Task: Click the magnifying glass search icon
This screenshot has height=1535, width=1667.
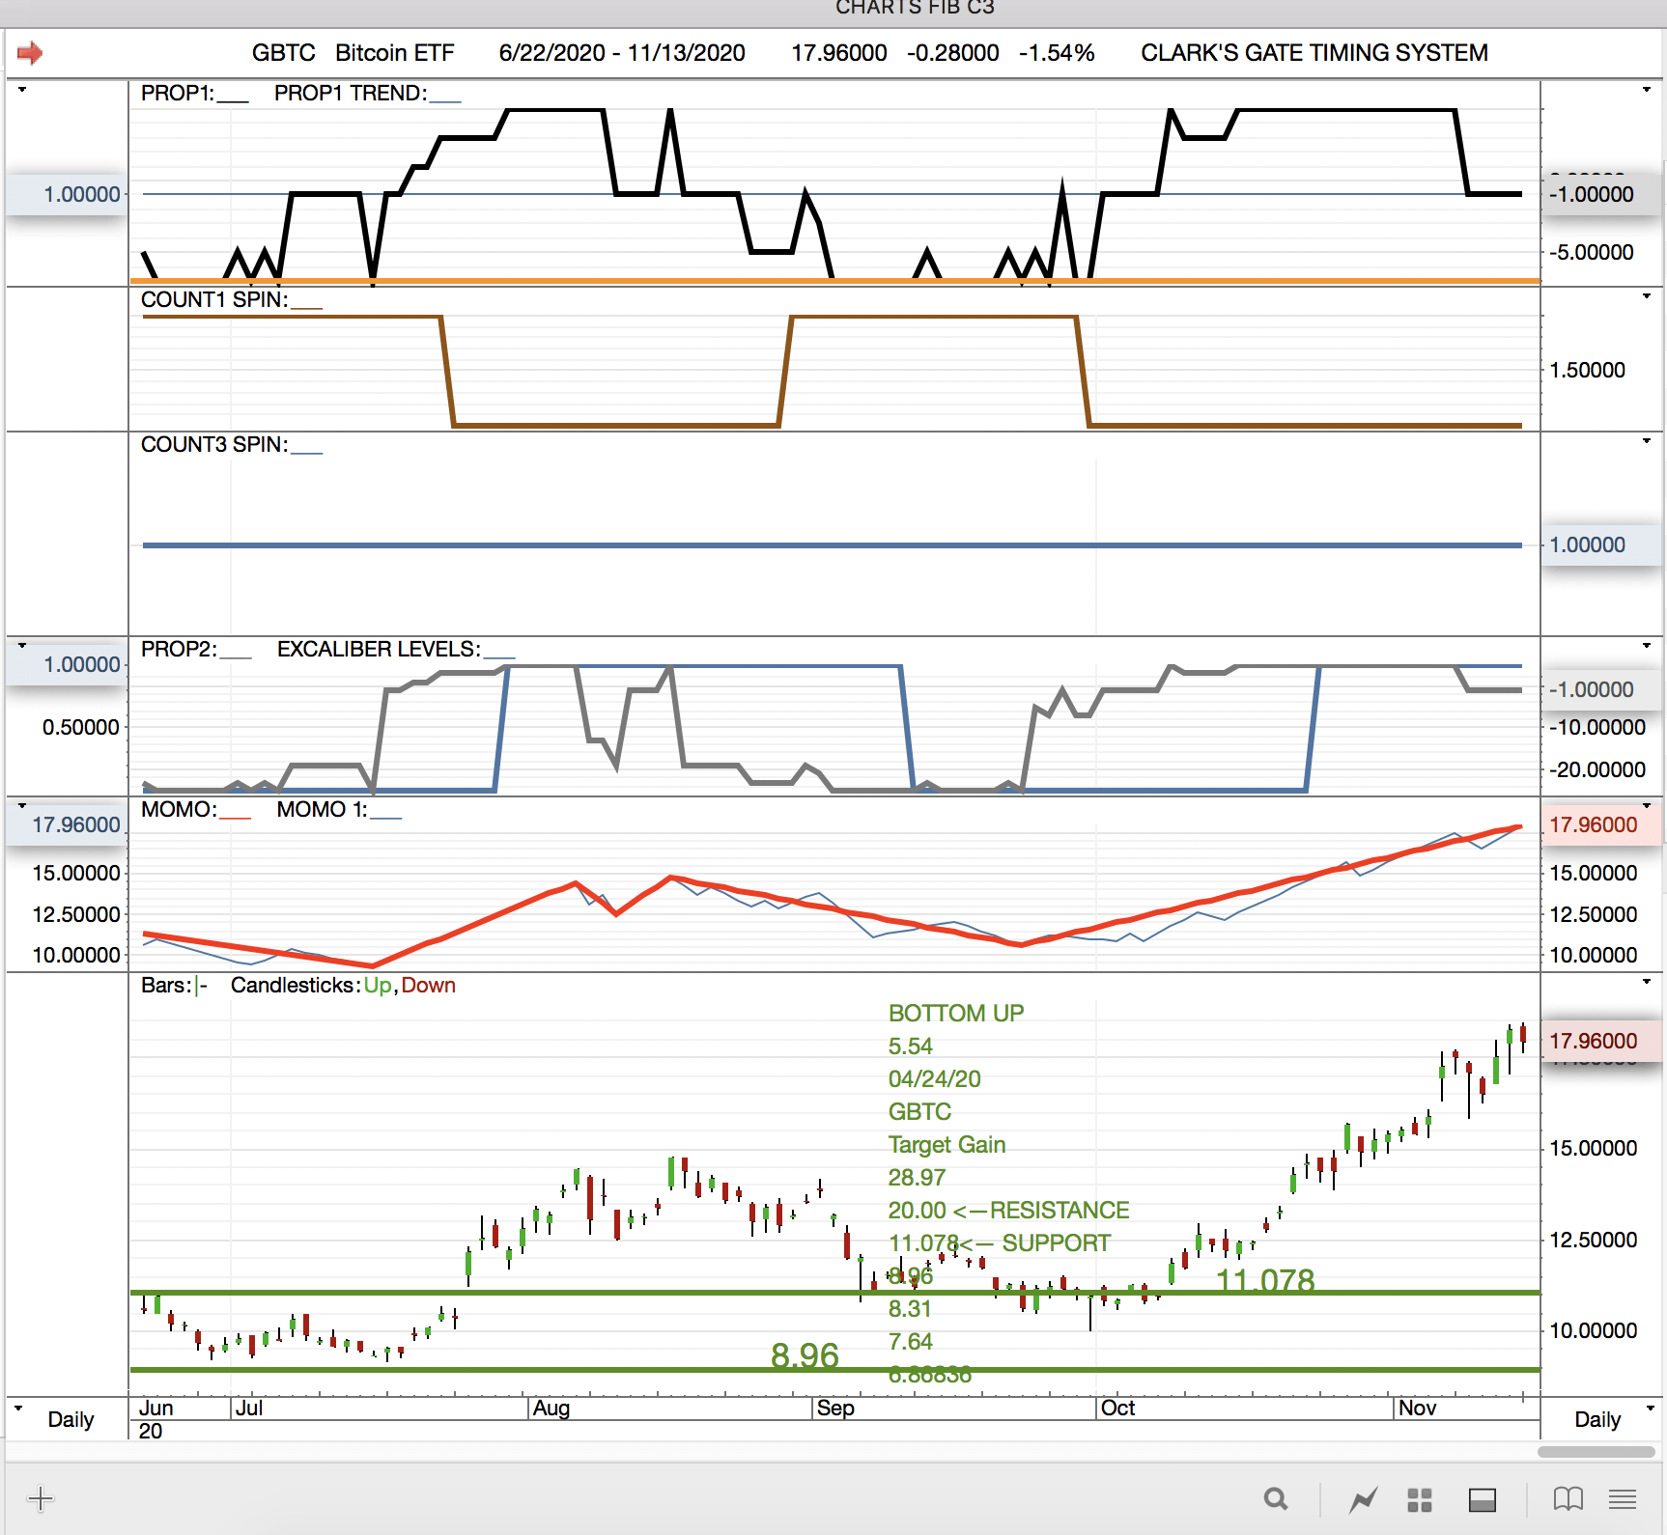Action: 1276,1499
